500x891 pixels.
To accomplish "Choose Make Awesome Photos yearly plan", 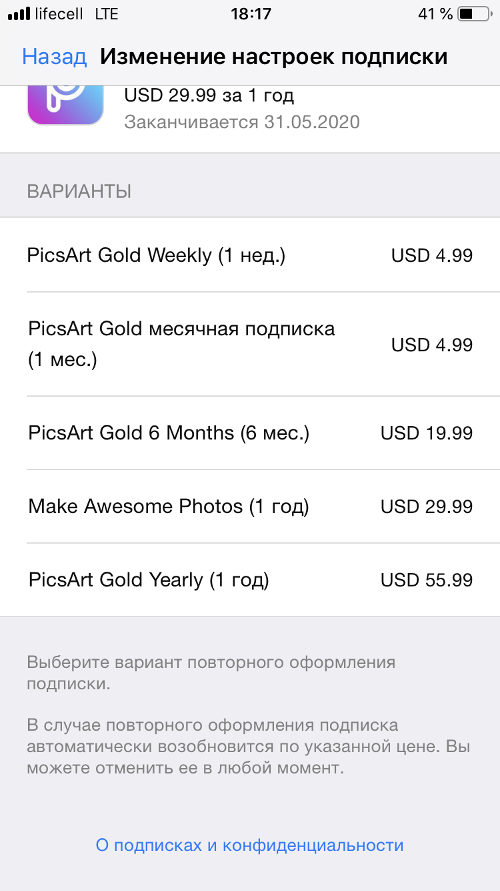I will click(250, 506).
